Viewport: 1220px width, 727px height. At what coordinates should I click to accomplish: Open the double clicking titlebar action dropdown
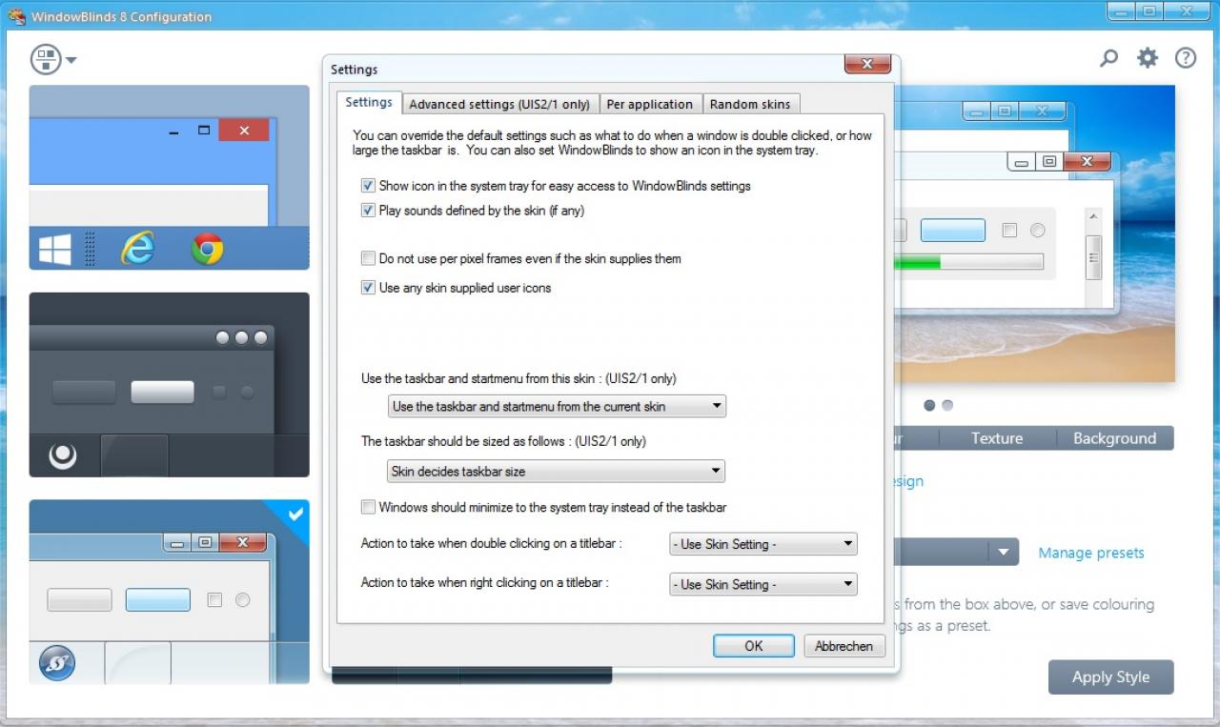pos(763,544)
